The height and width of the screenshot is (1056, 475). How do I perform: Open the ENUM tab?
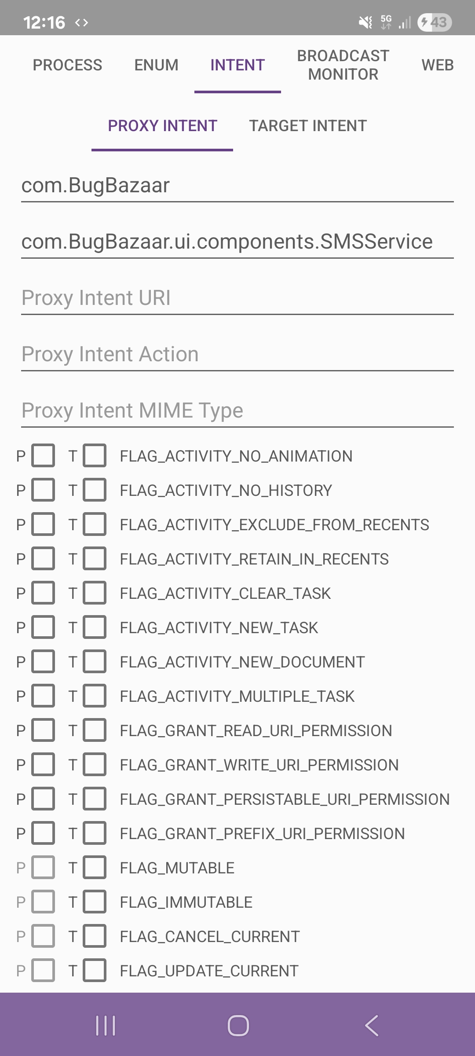tap(156, 65)
